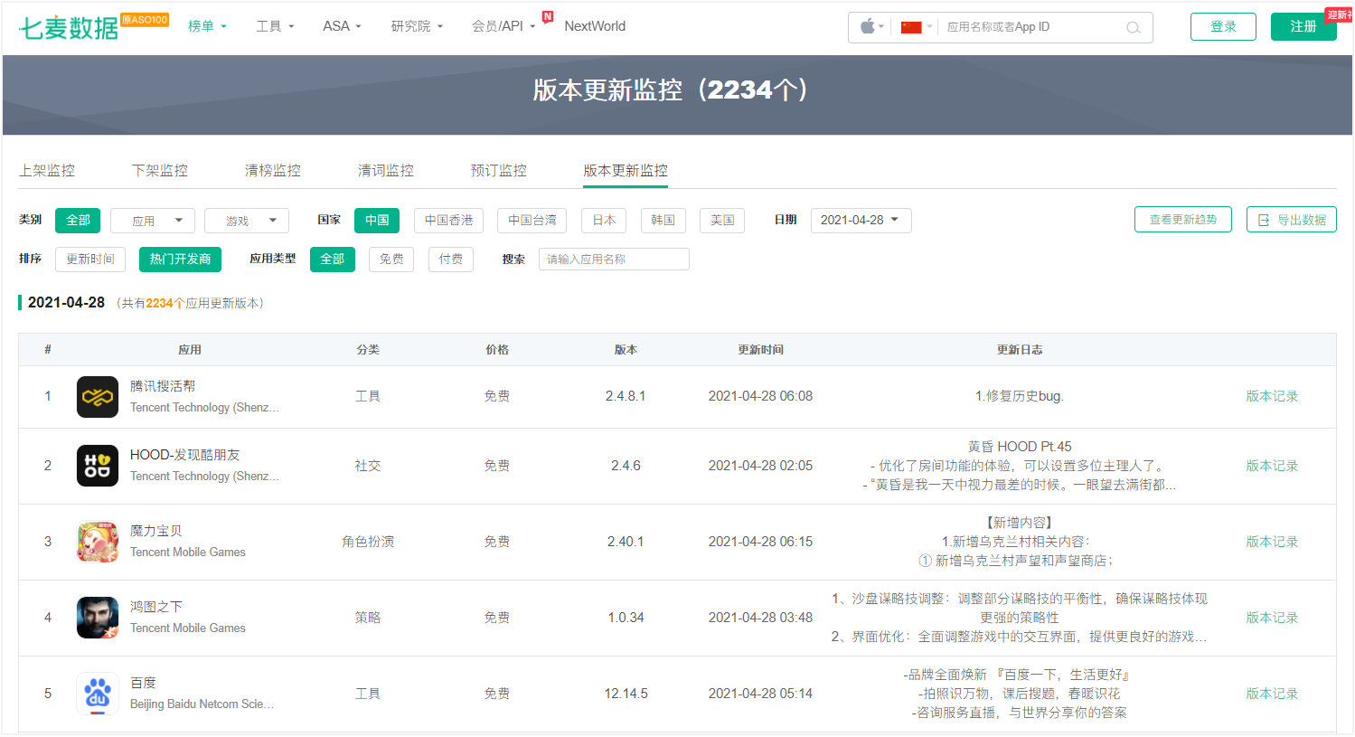Filter app type to 付费
Viewport: 1355px width, 737px height.
[451, 260]
